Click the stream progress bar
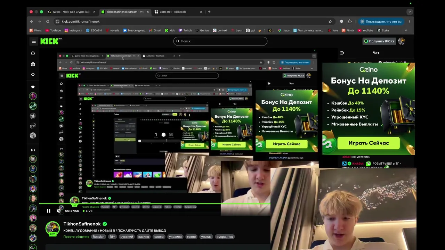Screen dimensions: 445x250 point(155,204)
